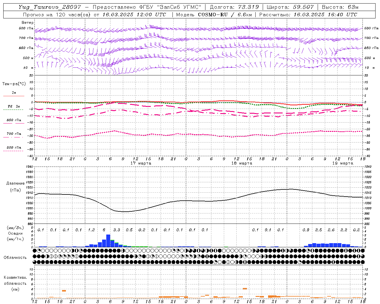Select the Рассчитано 16.03.2025 16:40 UTC timestamp
This screenshot has width=380, height=304.
308,15
